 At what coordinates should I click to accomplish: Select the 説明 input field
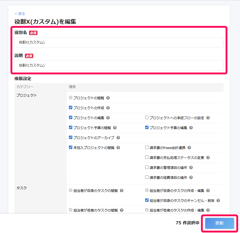click(119, 65)
